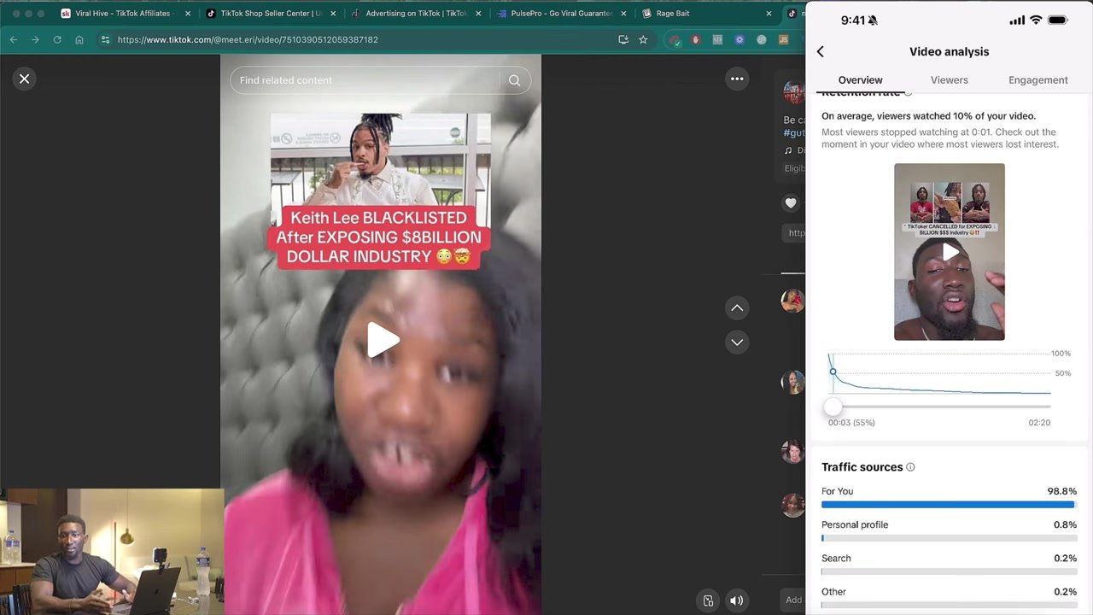Image resolution: width=1093 pixels, height=615 pixels.
Task: Open the Traffic sources info icon
Action: pos(910,467)
